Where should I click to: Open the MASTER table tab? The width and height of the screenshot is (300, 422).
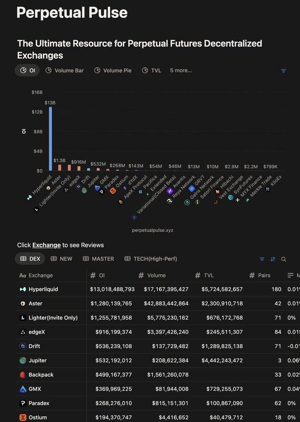[99, 258]
